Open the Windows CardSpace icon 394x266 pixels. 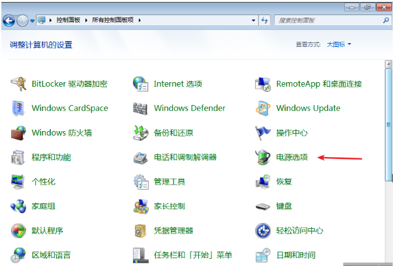point(18,108)
